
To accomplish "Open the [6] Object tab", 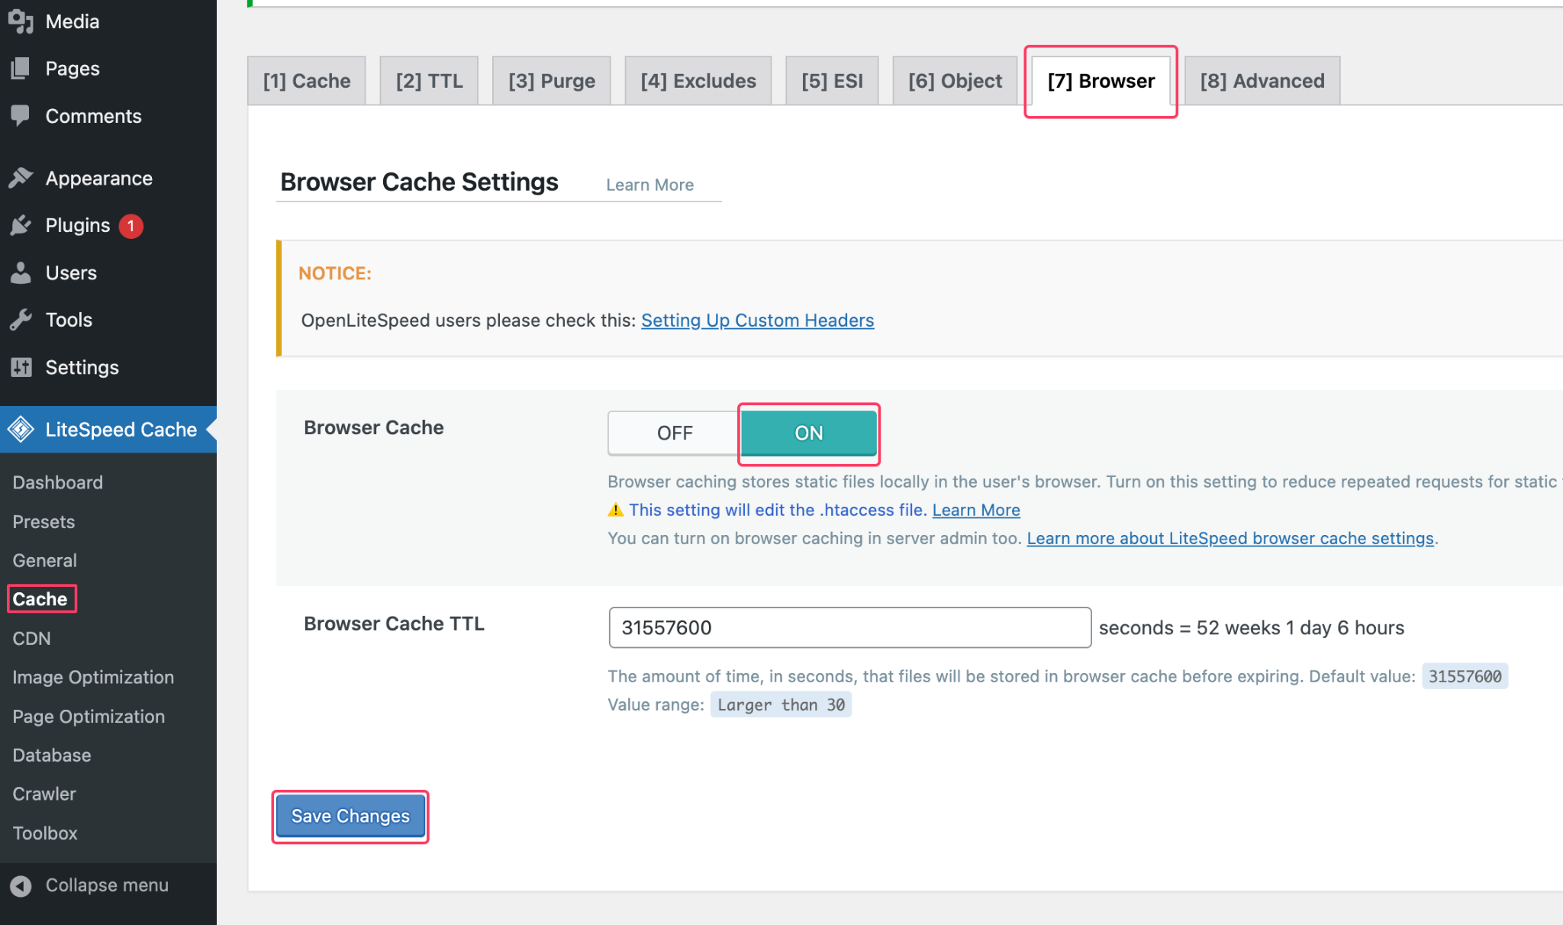I will point(954,81).
